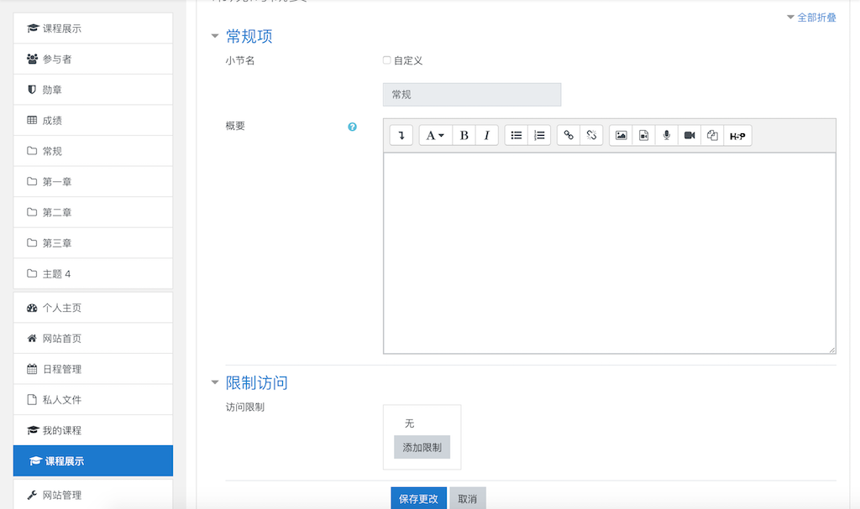Image resolution: width=860 pixels, height=509 pixels.
Task: Open 主题 4 in the sidebar
Action: [92, 274]
